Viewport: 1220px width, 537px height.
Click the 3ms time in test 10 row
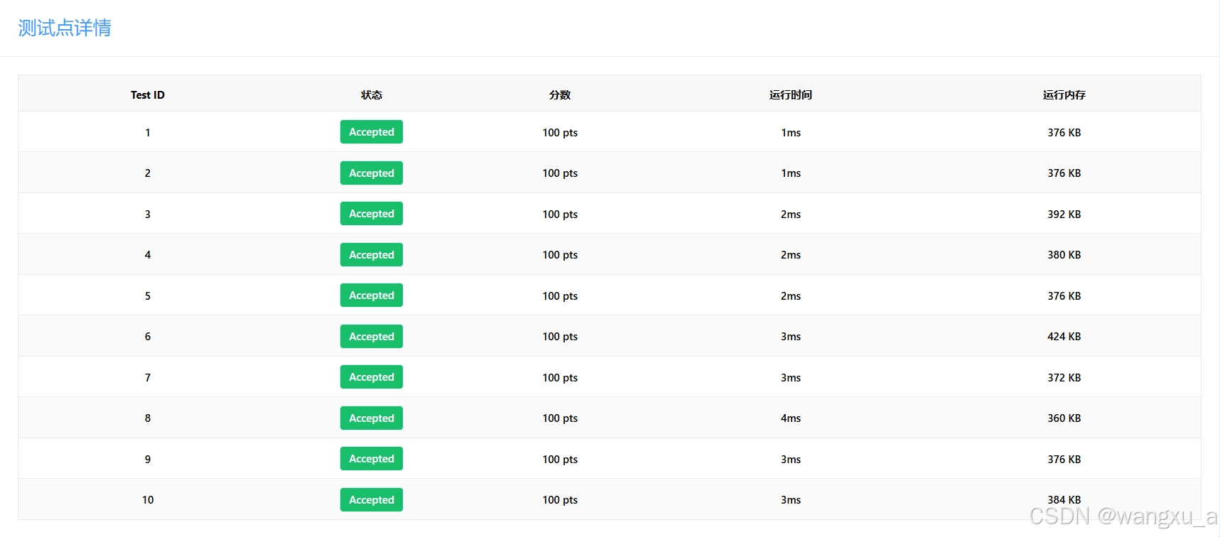(x=791, y=500)
